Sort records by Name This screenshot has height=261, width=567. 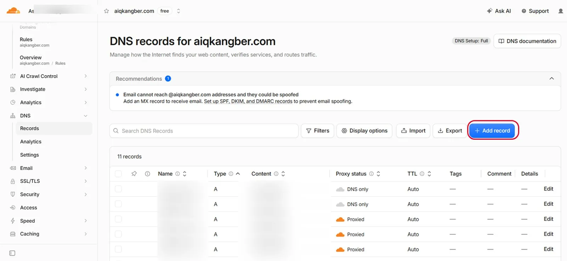185,174
